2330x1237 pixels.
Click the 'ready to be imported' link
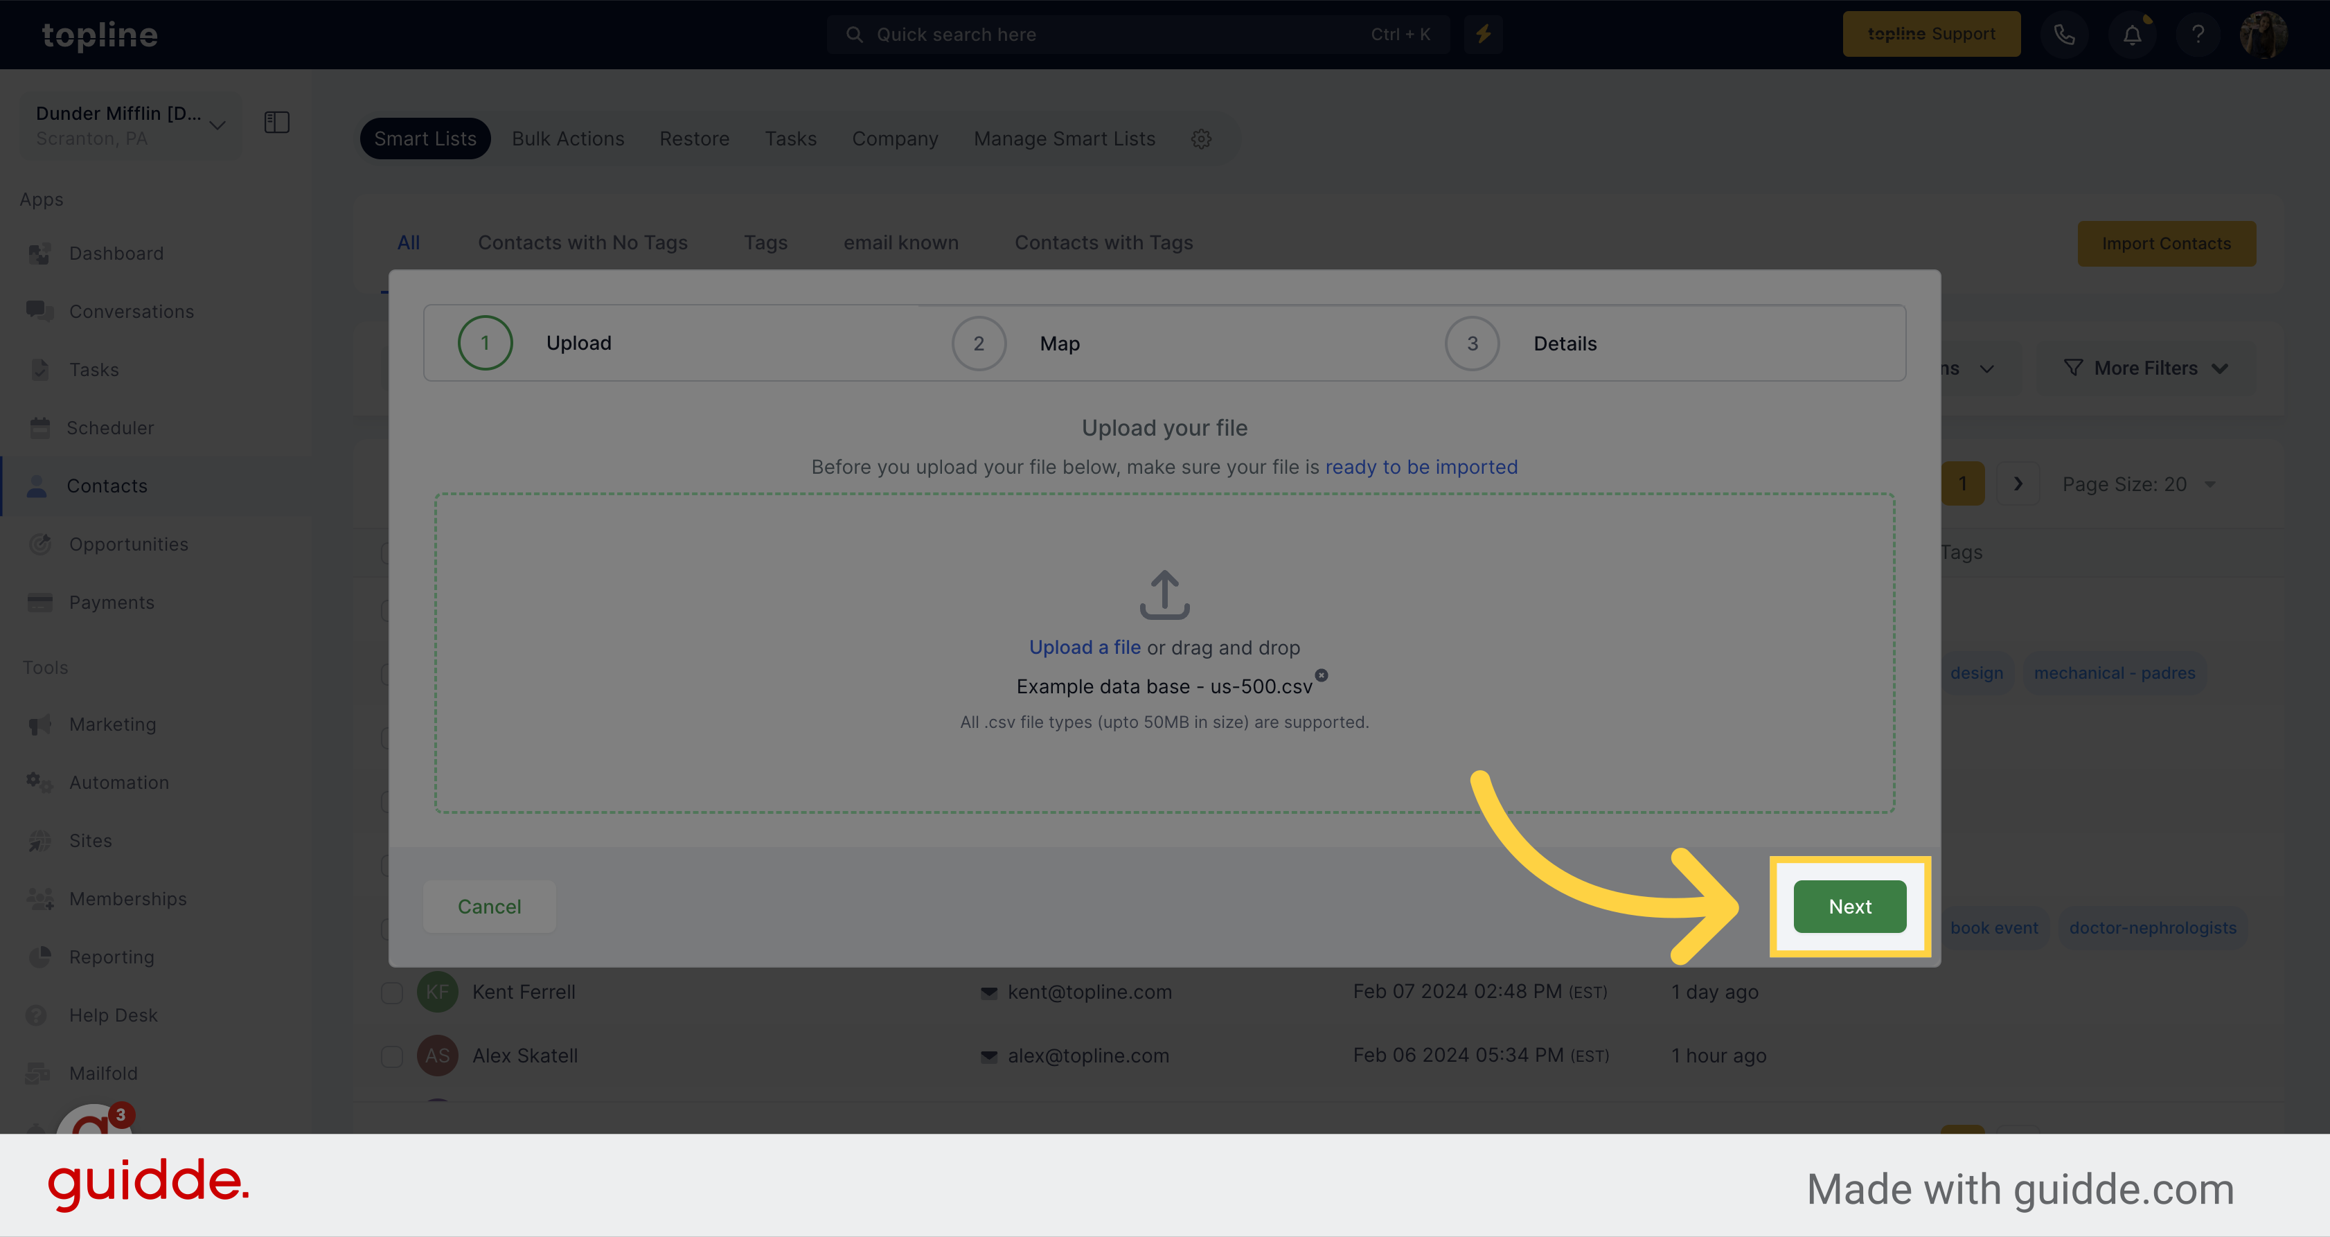[1419, 465]
